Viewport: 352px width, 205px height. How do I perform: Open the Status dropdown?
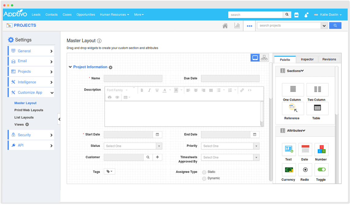[x=133, y=146]
